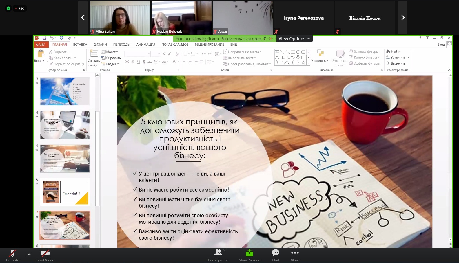Start video with the camera icon
Image resolution: width=459 pixels, height=263 pixels.
[45, 255]
